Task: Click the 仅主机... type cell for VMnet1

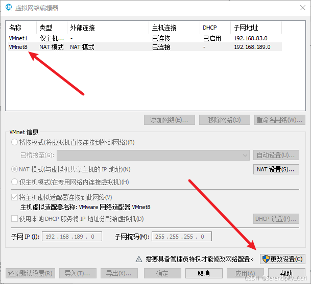Action: point(52,38)
